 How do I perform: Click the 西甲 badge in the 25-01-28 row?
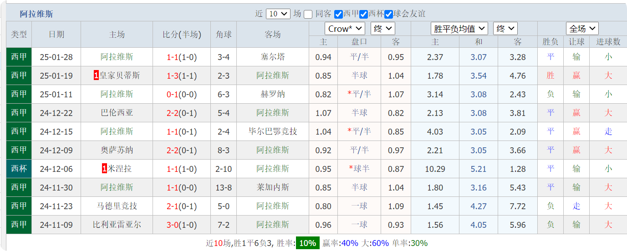(x=19, y=57)
